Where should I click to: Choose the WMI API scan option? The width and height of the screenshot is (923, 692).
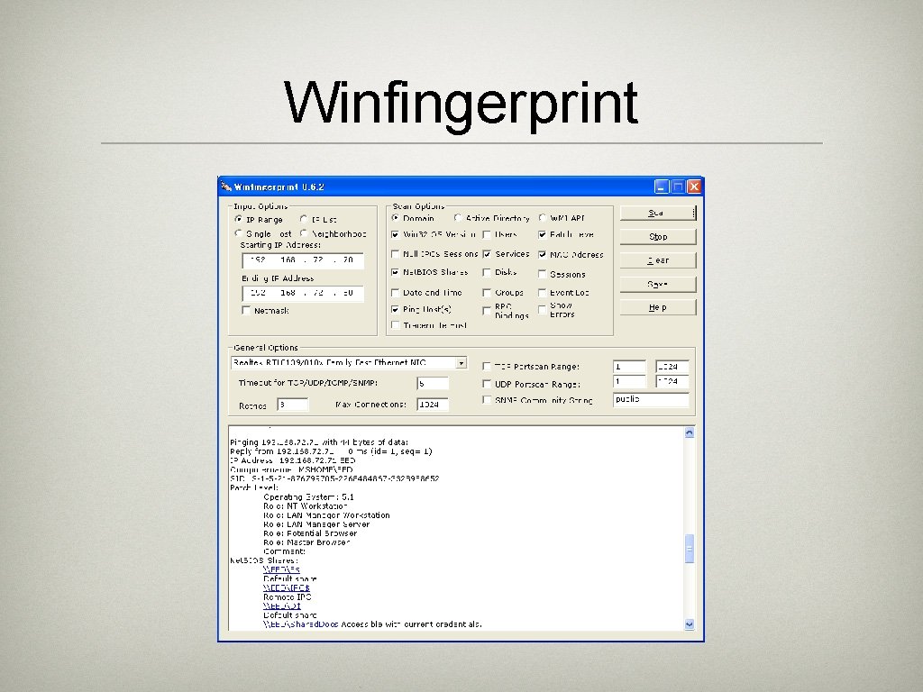(542, 218)
